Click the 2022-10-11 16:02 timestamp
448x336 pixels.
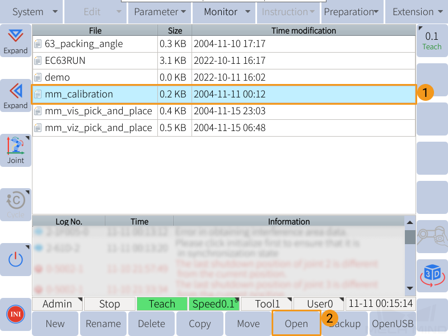tap(230, 77)
